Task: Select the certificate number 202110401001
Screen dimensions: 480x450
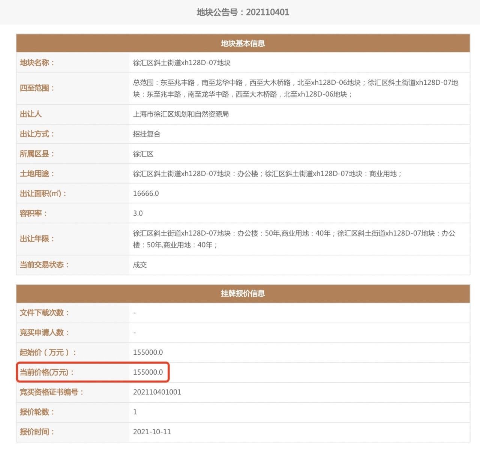Action: click(157, 392)
